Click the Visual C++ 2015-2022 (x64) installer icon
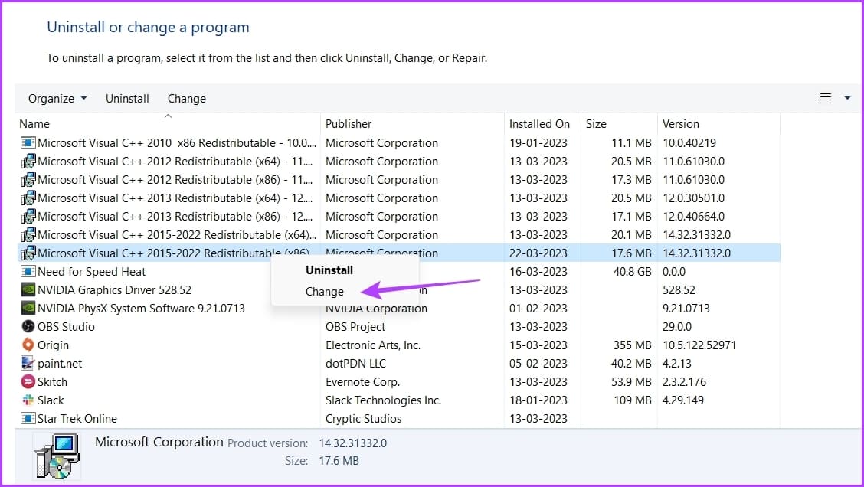The image size is (864, 487). click(28, 234)
